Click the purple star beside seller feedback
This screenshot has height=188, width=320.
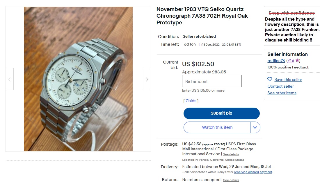(297, 60)
